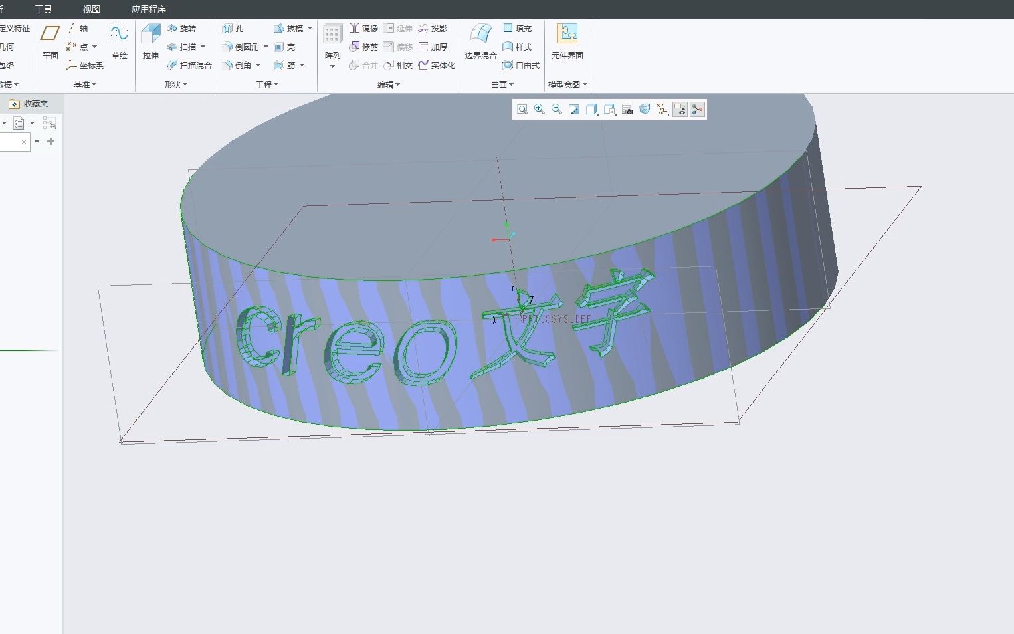1014x634 pixels.
Task: Toggle annotation display eye button
Action: (x=680, y=109)
